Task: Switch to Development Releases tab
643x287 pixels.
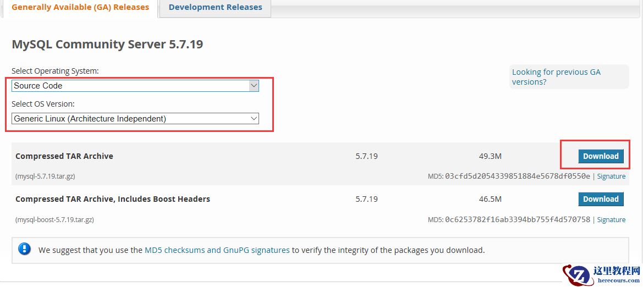Action: (215, 7)
